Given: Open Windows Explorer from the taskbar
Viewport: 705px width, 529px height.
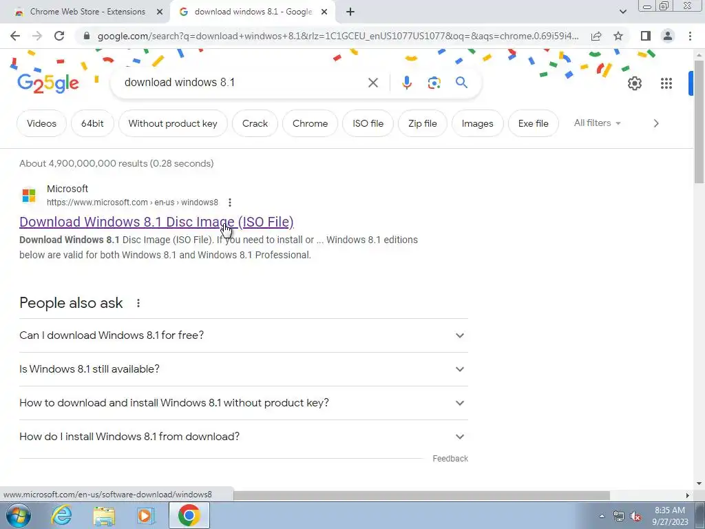Looking at the screenshot, I should point(104,516).
